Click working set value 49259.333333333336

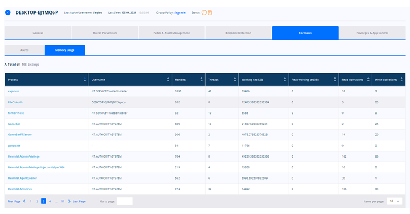pos(255,156)
